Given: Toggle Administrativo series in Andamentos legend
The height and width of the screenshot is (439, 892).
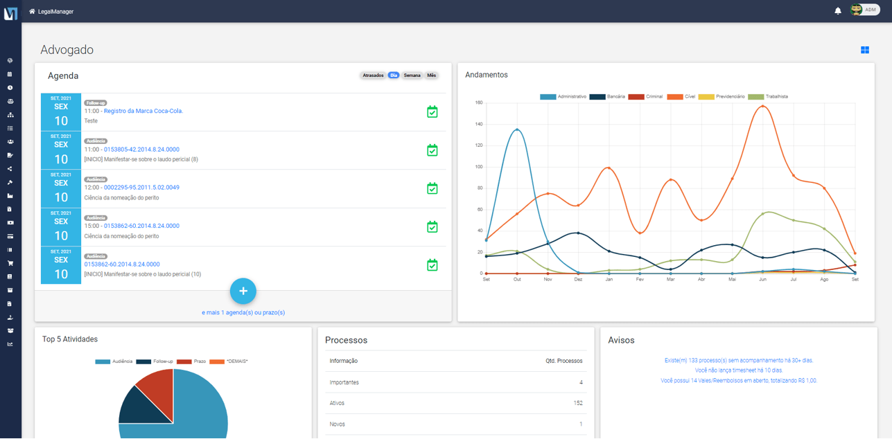Looking at the screenshot, I should tap(563, 97).
